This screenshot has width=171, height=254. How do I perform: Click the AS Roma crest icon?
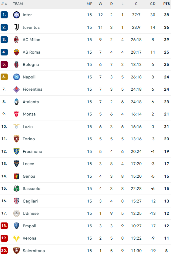[16, 52]
